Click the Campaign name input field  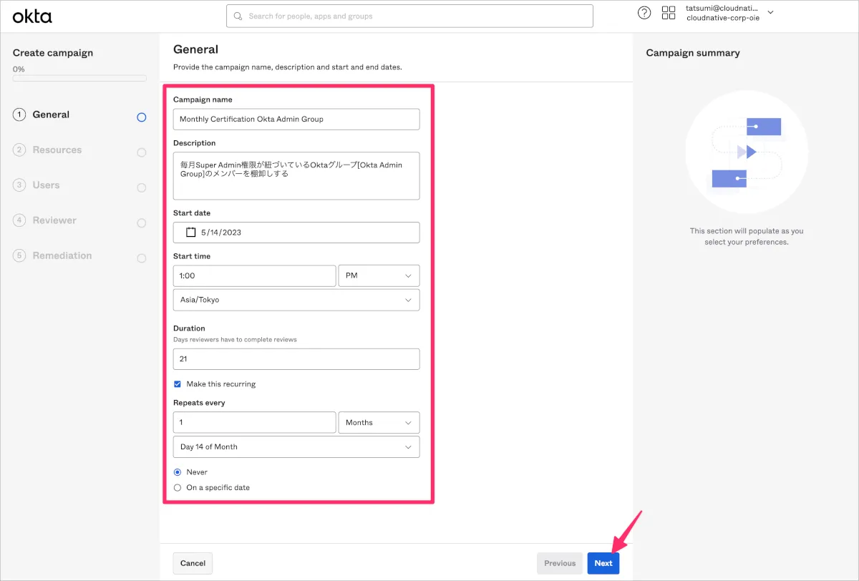296,119
